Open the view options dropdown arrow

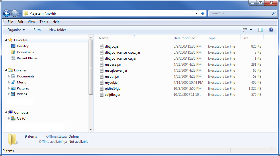(x=251, y=30)
